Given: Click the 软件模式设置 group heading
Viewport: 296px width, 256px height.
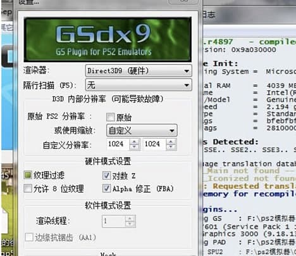Looking at the screenshot, I should tap(108, 205).
